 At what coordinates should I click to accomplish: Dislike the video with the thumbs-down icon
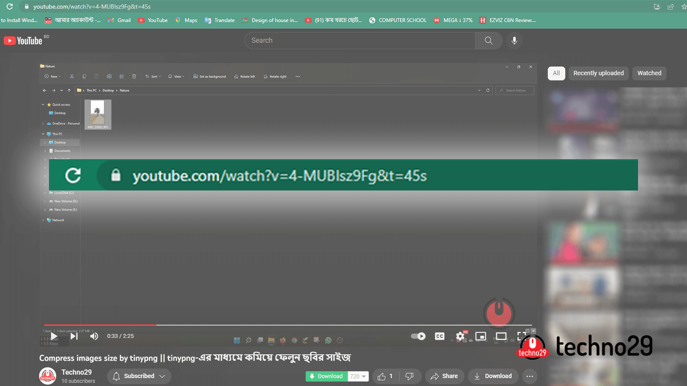pyautogui.click(x=410, y=376)
